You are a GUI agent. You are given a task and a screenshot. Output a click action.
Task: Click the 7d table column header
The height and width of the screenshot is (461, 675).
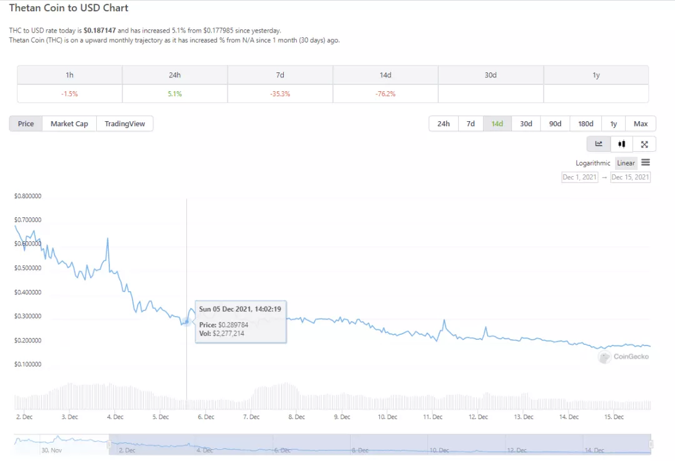(x=280, y=75)
